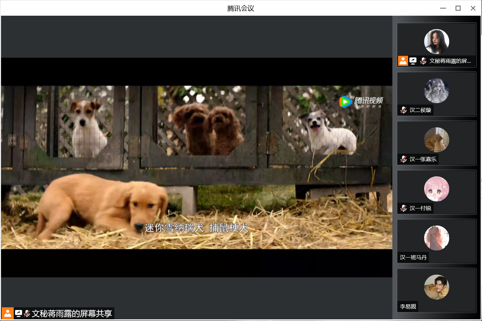Minimize the 腾讯会议 window
The height and width of the screenshot is (321, 482).
coord(443,8)
